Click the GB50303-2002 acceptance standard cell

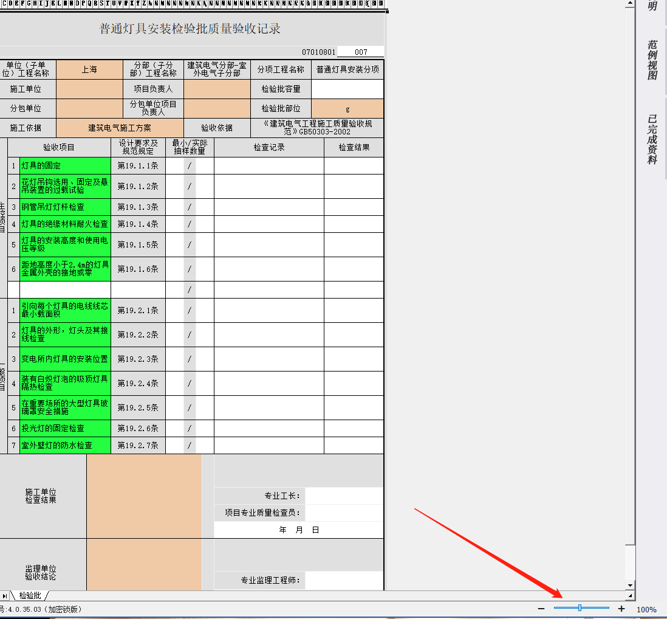[317, 128]
